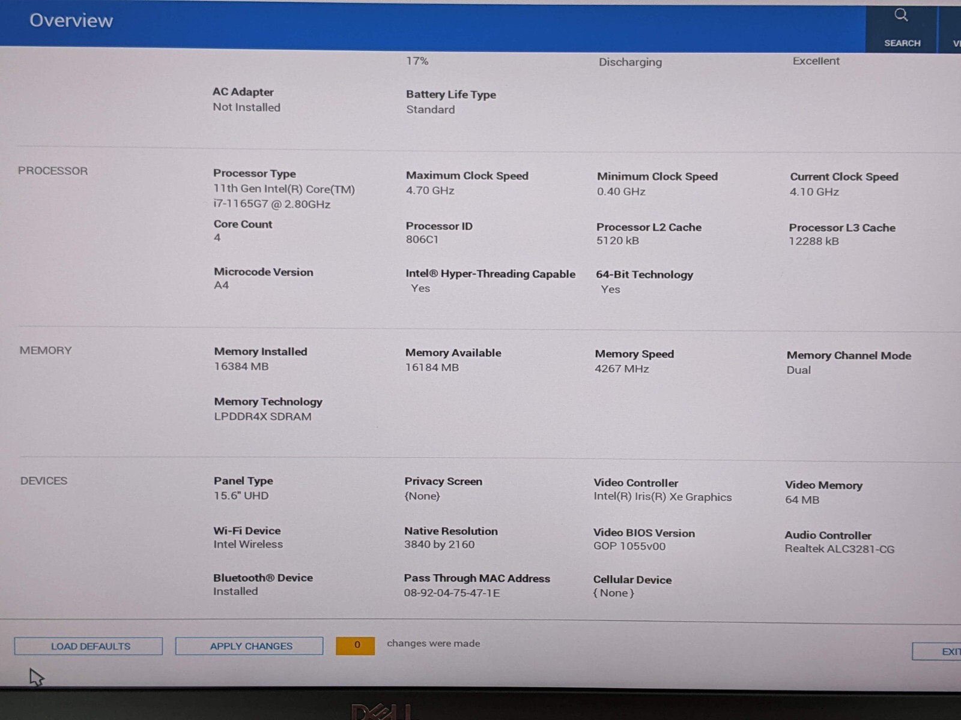This screenshot has height=720, width=961.
Task: Click Bluetooth Device value Installed
Action: (x=235, y=592)
